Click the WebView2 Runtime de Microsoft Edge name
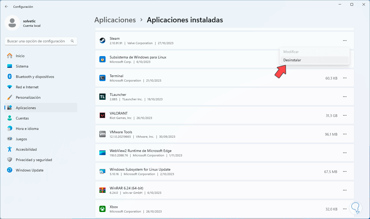This screenshot has height=219, width=370. pyautogui.click(x=141, y=151)
